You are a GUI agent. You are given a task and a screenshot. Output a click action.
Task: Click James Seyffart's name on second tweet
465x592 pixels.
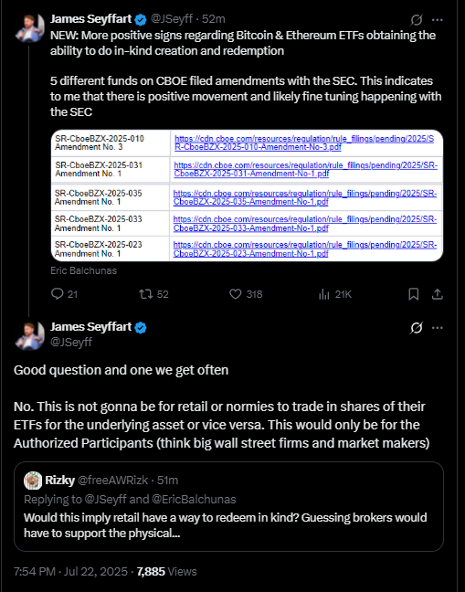pos(91,326)
